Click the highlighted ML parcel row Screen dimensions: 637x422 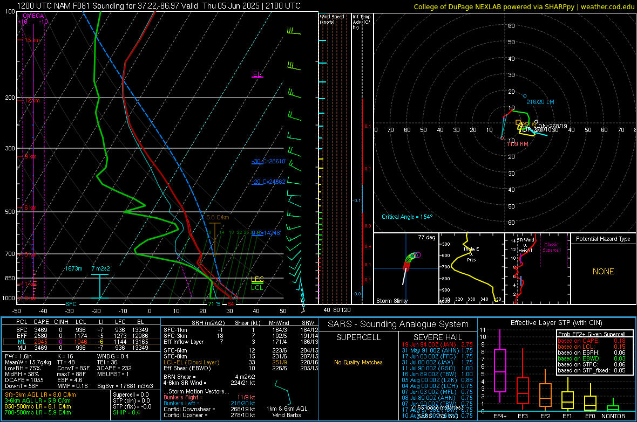[82, 342]
